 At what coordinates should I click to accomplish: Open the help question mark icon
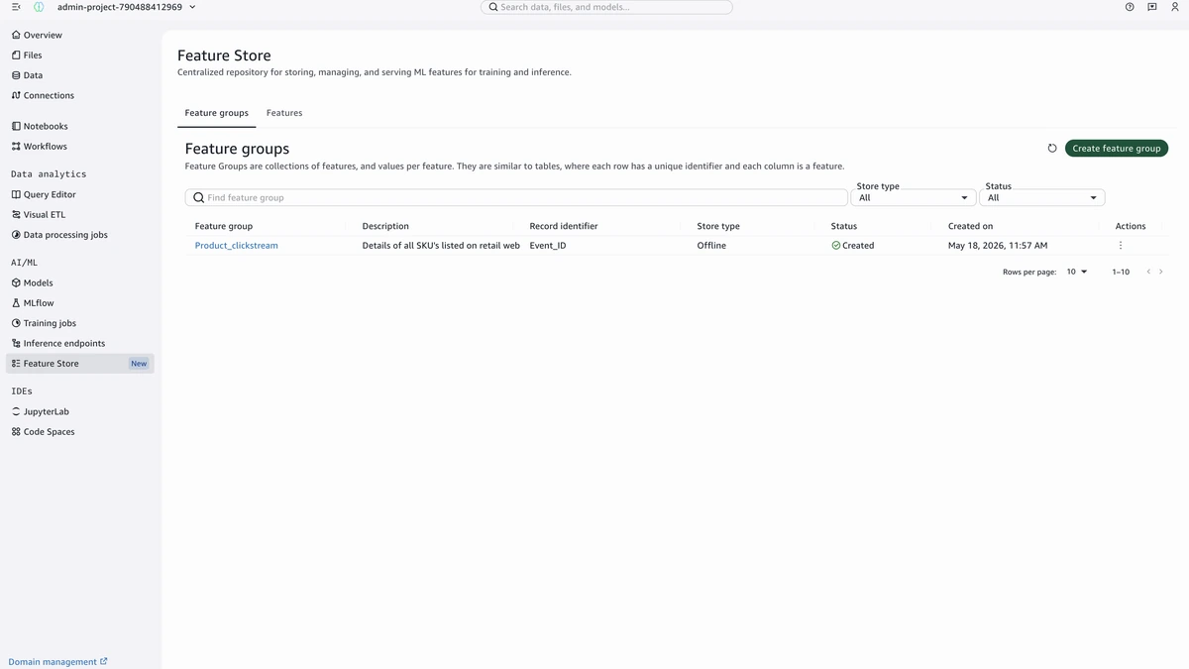coord(1130,7)
